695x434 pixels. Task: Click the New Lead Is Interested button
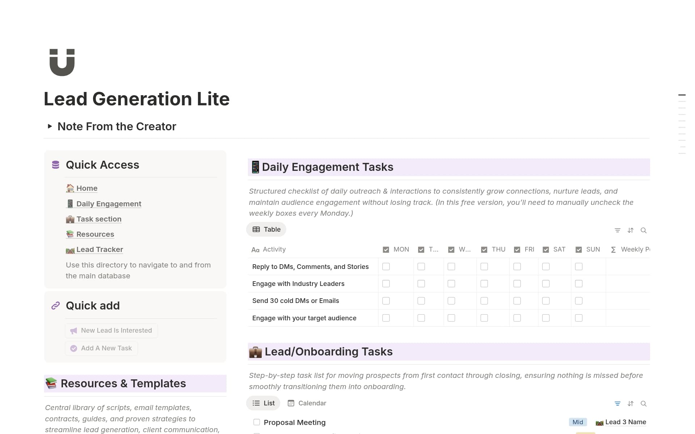tap(111, 330)
